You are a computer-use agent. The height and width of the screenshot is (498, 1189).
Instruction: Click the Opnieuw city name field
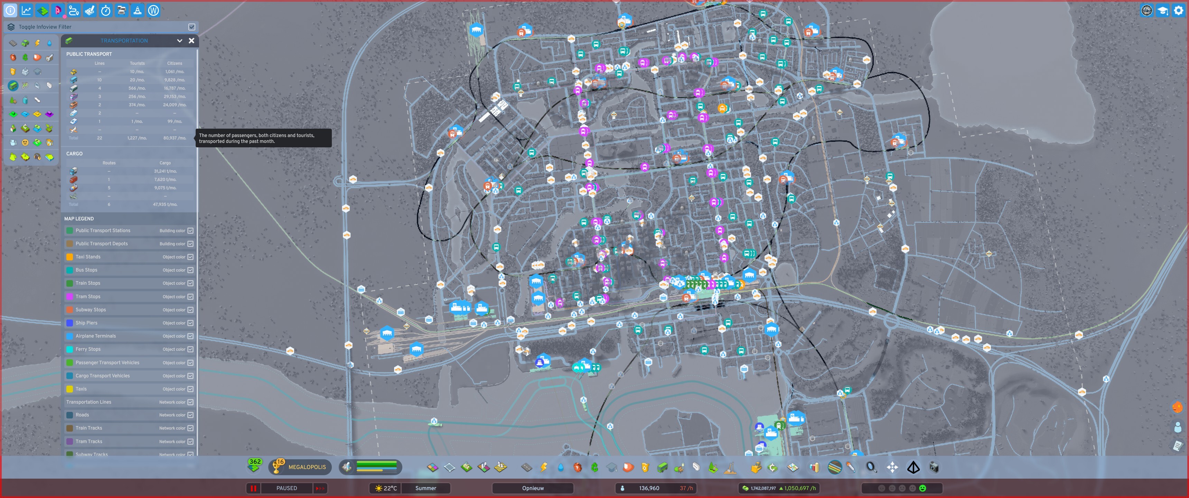coord(533,488)
